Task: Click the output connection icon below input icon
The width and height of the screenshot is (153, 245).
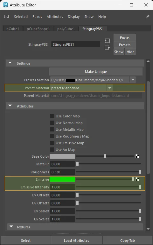Action: click(107, 48)
